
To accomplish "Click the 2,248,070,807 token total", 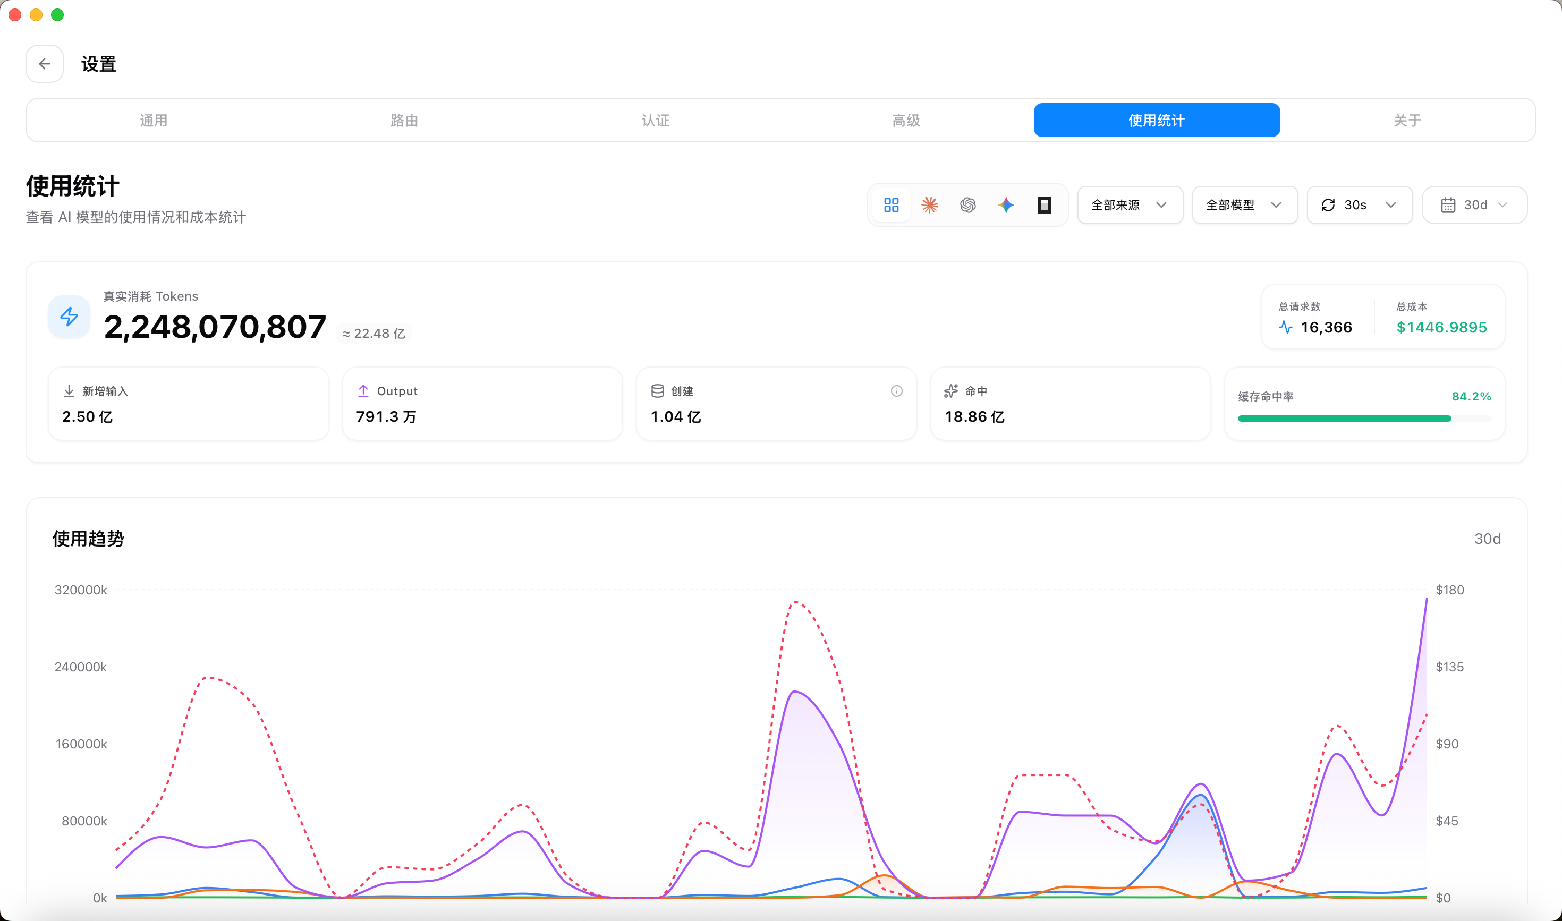I will (x=215, y=327).
